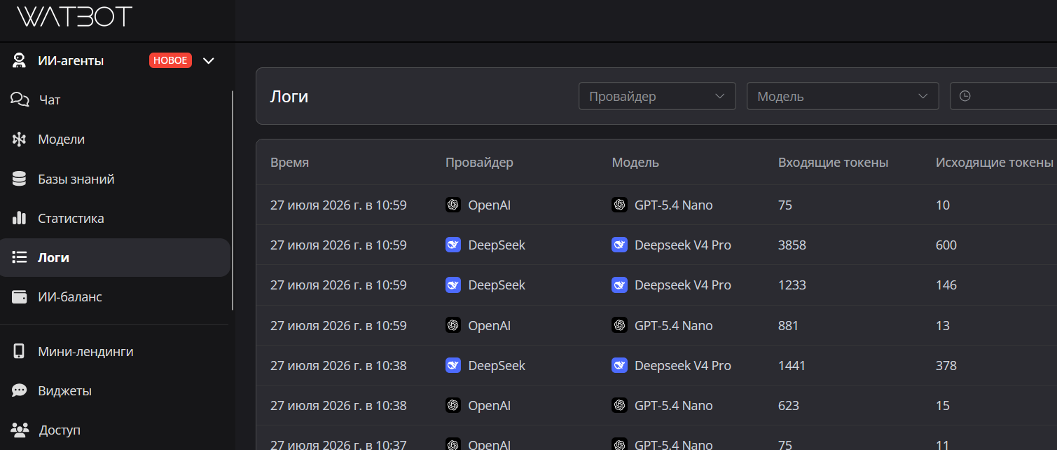Click the incoming tokens value 881
1057x450 pixels.
788,325
